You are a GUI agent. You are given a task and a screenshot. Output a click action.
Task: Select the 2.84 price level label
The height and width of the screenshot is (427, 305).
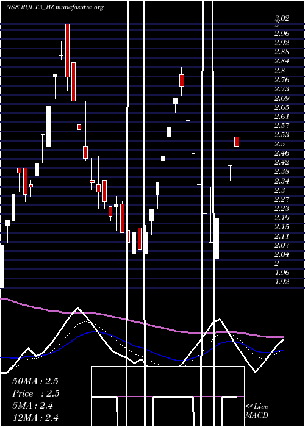tap(282, 61)
